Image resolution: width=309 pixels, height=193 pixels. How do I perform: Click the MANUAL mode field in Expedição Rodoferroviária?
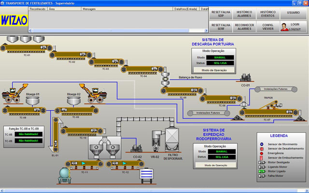tap(222, 152)
